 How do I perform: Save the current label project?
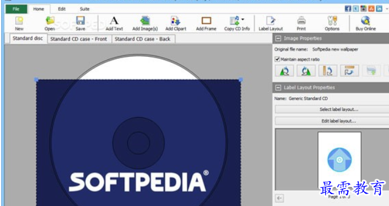[81, 24]
